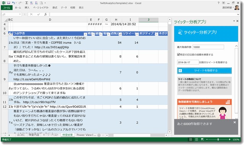Screen dimensions: 244x145
Task: Dismiss the あと6000件取得できます notification
Action: click(x=235, y=122)
